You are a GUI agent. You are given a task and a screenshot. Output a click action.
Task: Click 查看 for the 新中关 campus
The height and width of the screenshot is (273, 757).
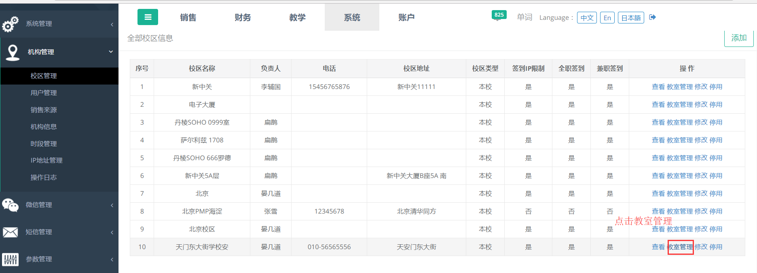658,87
